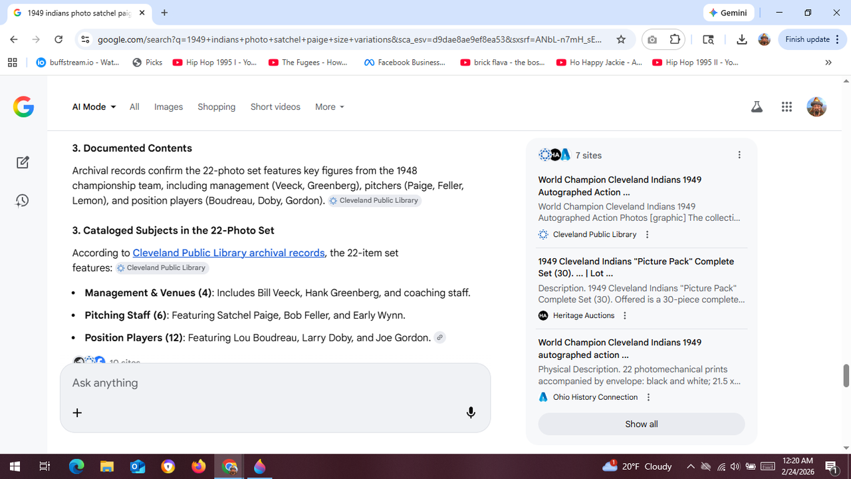The image size is (851, 479).
Task: Open Firefox from the taskbar
Action: [199, 466]
